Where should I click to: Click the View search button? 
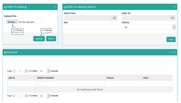171,39
